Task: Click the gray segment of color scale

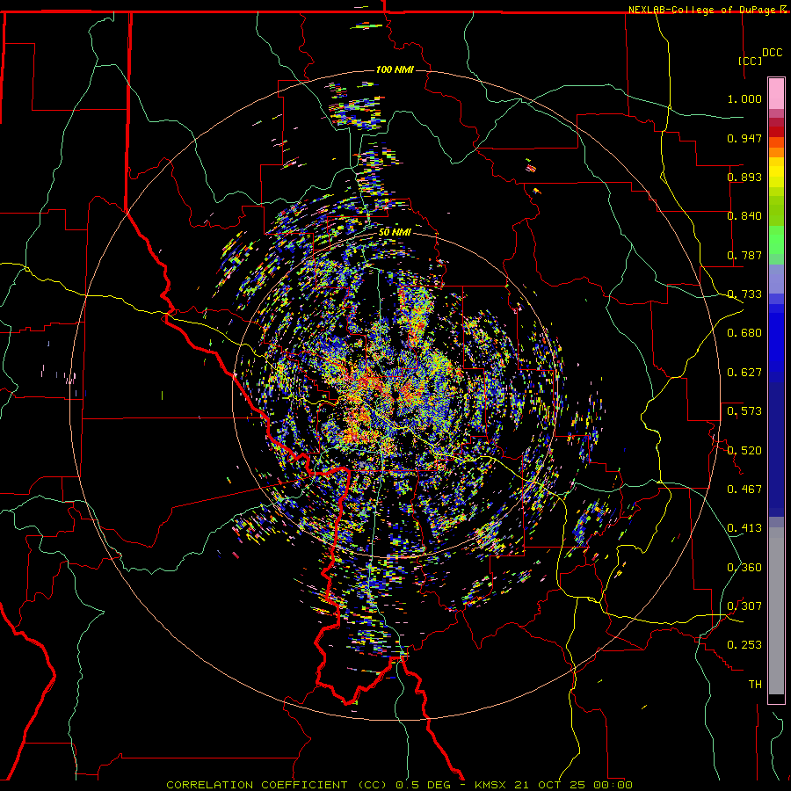Action: click(x=776, y=611)
